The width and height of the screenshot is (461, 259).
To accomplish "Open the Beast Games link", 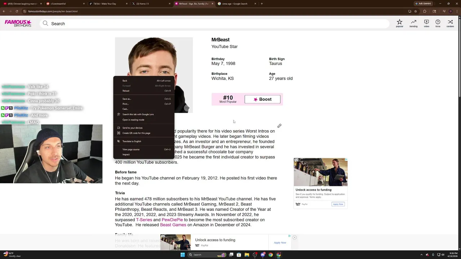I will 173,225.
